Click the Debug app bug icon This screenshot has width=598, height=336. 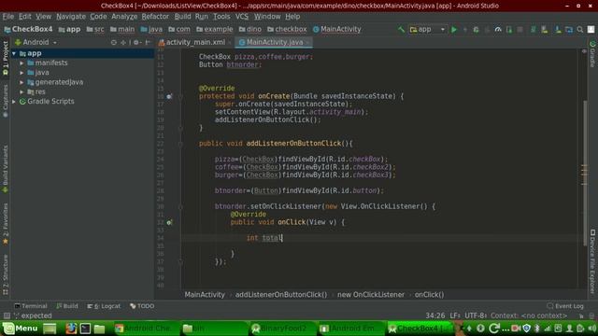coord(476,29)
